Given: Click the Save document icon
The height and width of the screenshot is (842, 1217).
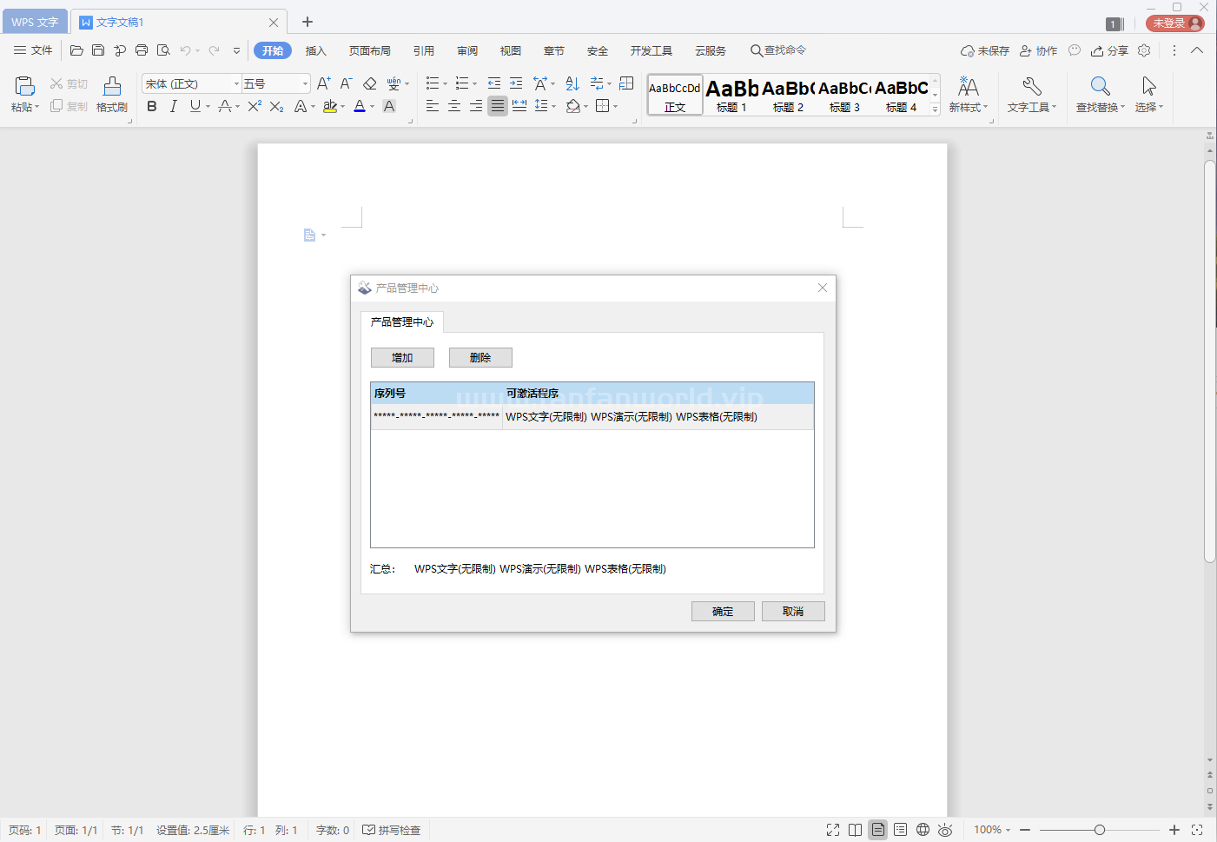Looking at the screenshot, I should (98, 50).
